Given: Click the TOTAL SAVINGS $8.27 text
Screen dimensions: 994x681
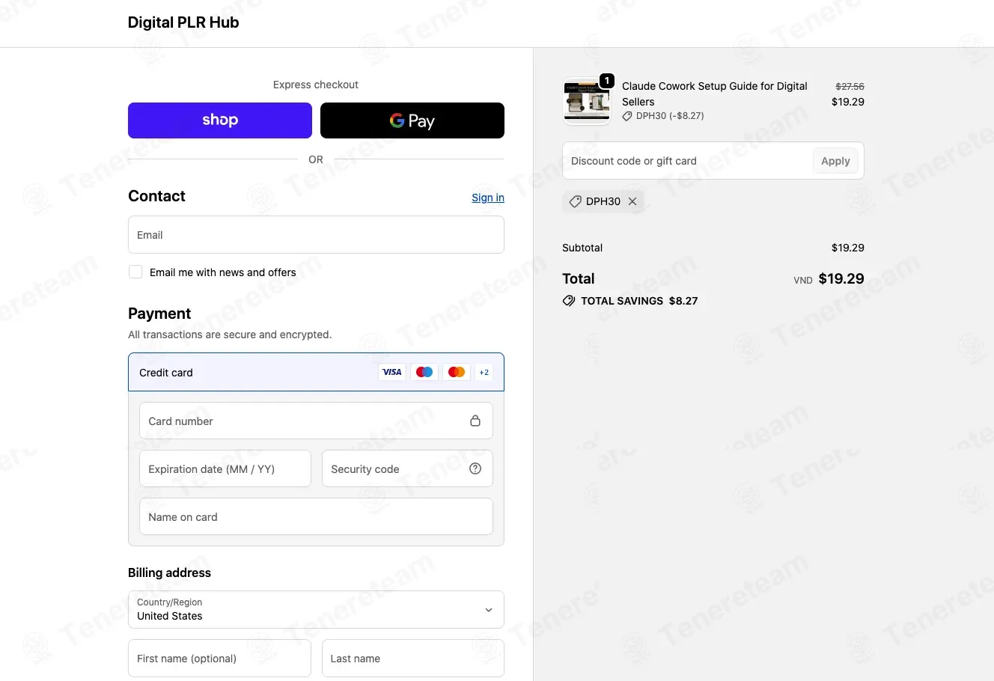Looking at the screenshot, I should [639, 301].
